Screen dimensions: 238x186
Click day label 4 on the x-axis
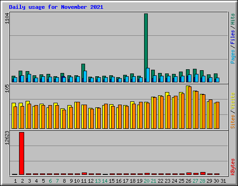tap(36, 181)
